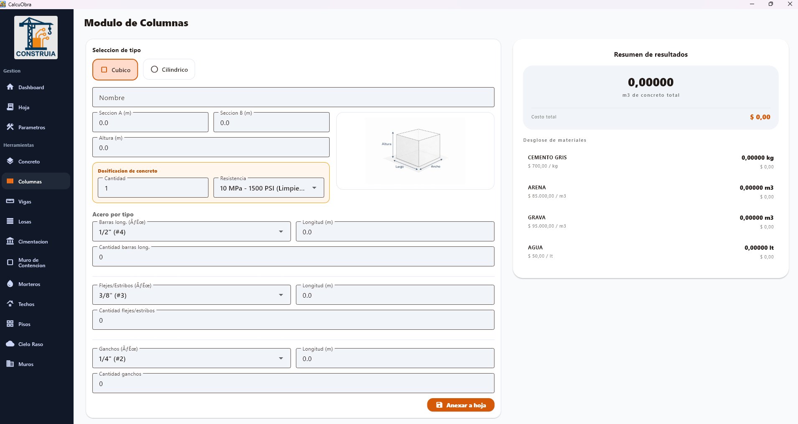This screenshot has width=798, height=424.
Task: Click the Nombre text field
Action: [293, 98]
